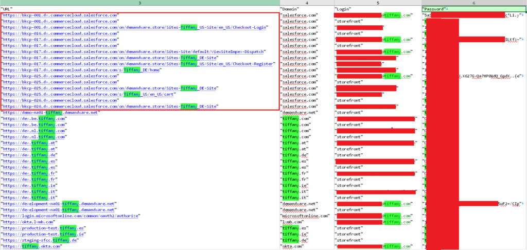Select column header 3
Viewport: 527px width, 250px height.
pyautogui.click(x=140, y=3)
